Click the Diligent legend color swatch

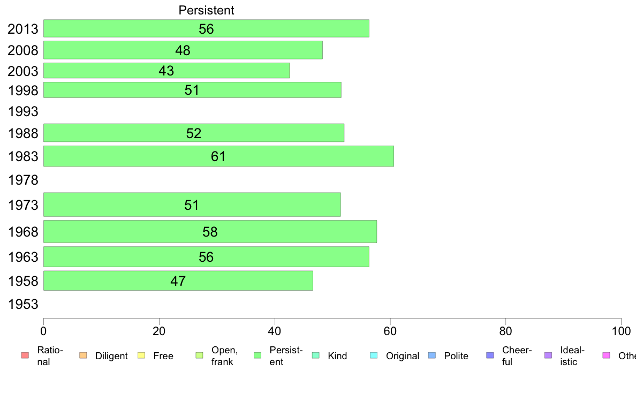tap(83, 355)
